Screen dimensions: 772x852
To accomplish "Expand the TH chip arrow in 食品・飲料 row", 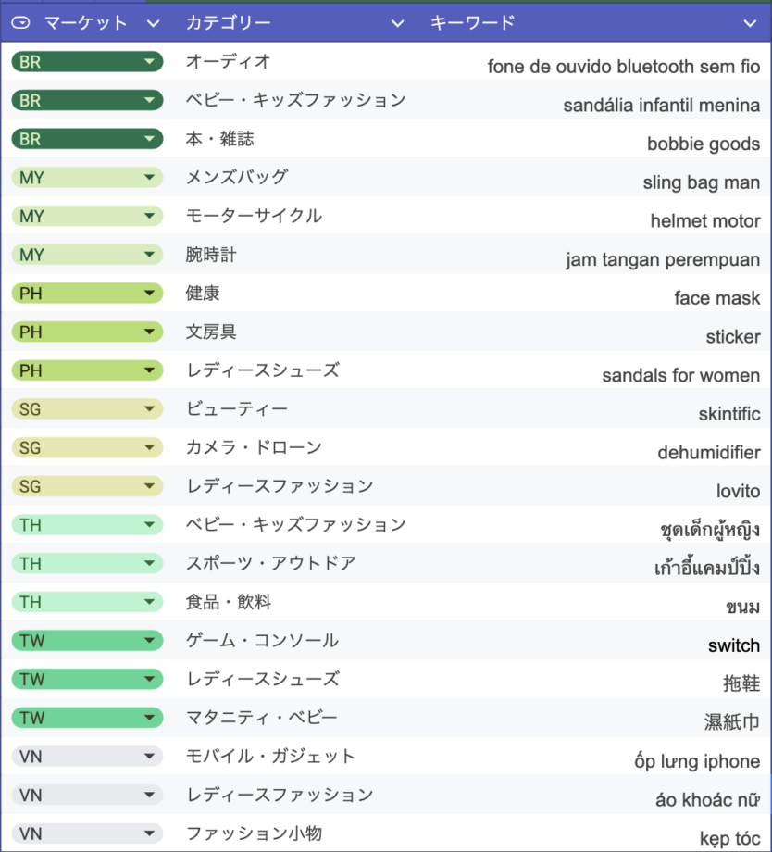I will click(x=149, y=602).
